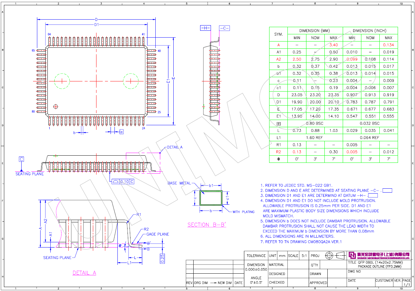Click the empty box after note 2
The image size is (415, 291).
click(387, 191)
